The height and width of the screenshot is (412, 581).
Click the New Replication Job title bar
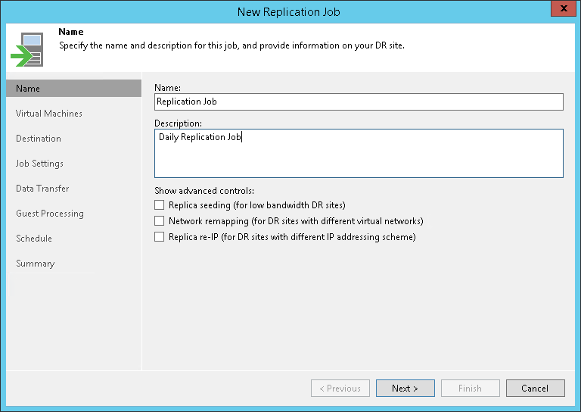290,11
